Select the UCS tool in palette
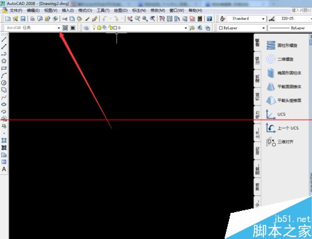This screenshot has height=239, width=312. click(x=276, y=114)
